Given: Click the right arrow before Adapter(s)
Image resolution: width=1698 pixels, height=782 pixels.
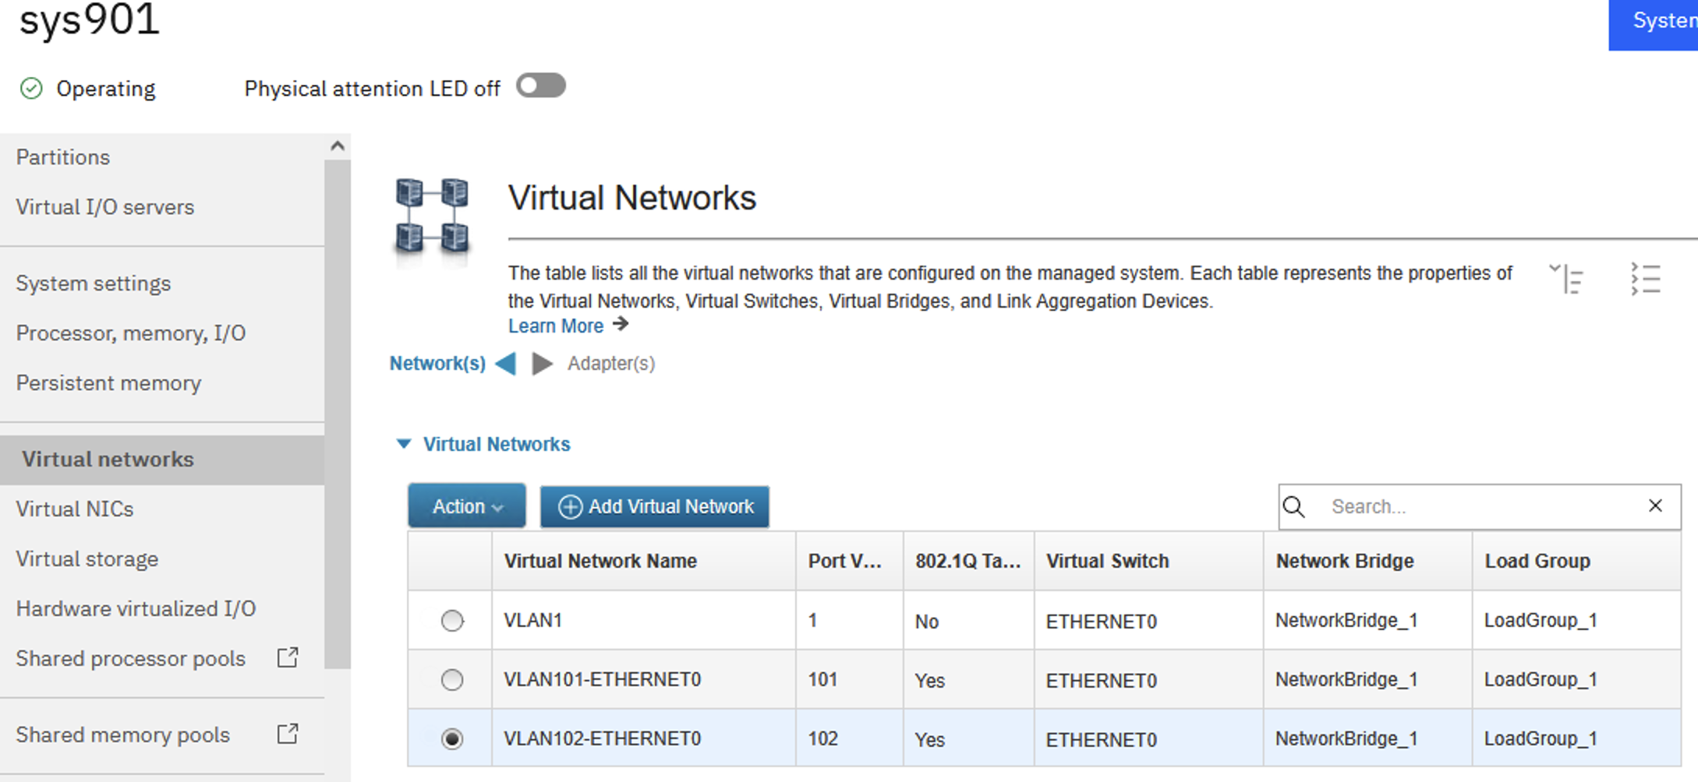Looking at the screenshot, I should pyautogui.click(x=542, y=364).
